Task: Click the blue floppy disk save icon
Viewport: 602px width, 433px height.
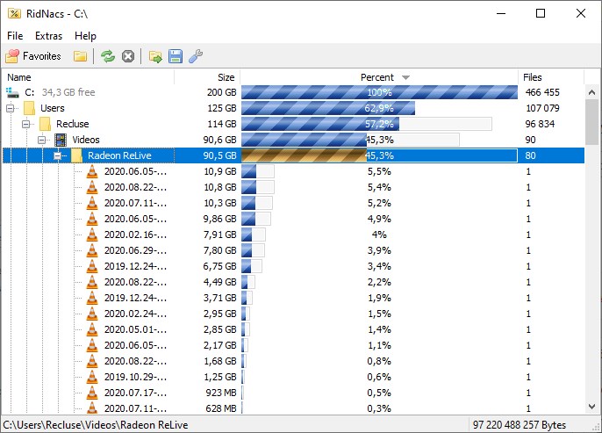Action: pyautogui.click(x=176, y=56)
